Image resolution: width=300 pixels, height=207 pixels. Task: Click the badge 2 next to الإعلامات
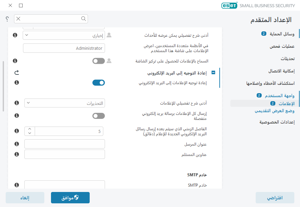(273, 103)
